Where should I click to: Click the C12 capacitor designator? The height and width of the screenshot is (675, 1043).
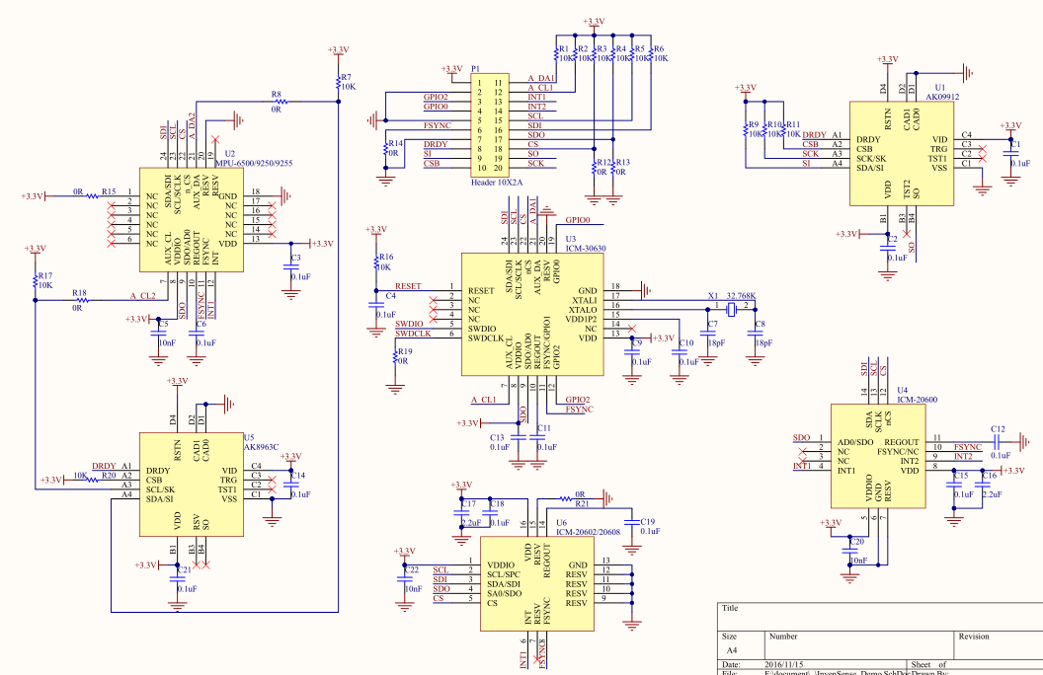pyautogui.click(x=998, y=429)
